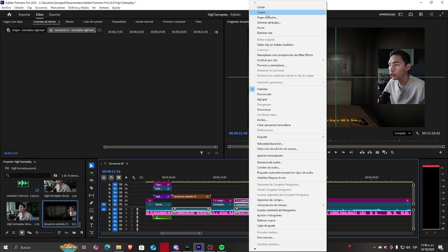Play the Program monitor sequence
The image size is (448, 252).
tap(336, 152)
